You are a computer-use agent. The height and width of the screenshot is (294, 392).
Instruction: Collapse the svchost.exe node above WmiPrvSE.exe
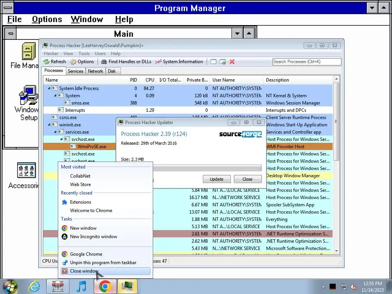(61, 139)
